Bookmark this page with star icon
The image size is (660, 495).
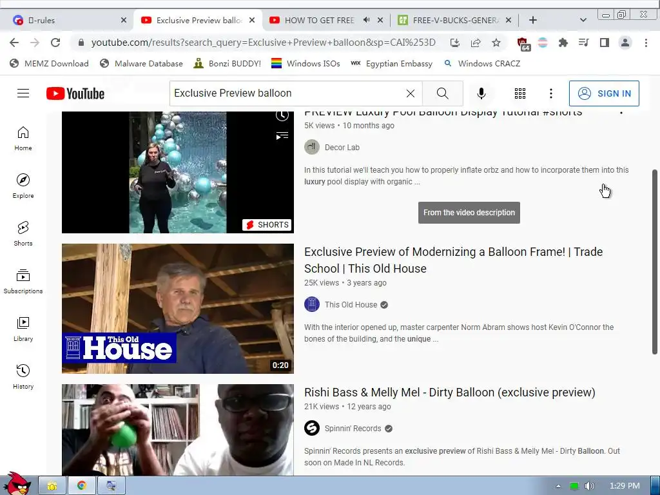tap(496, 43)
